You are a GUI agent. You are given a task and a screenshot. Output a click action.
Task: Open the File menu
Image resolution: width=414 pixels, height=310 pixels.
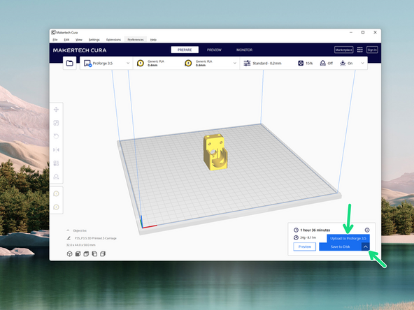[55, 40]
